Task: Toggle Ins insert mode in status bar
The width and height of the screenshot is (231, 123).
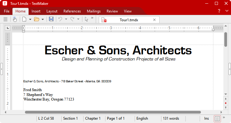Action: (x=206, y=118)
